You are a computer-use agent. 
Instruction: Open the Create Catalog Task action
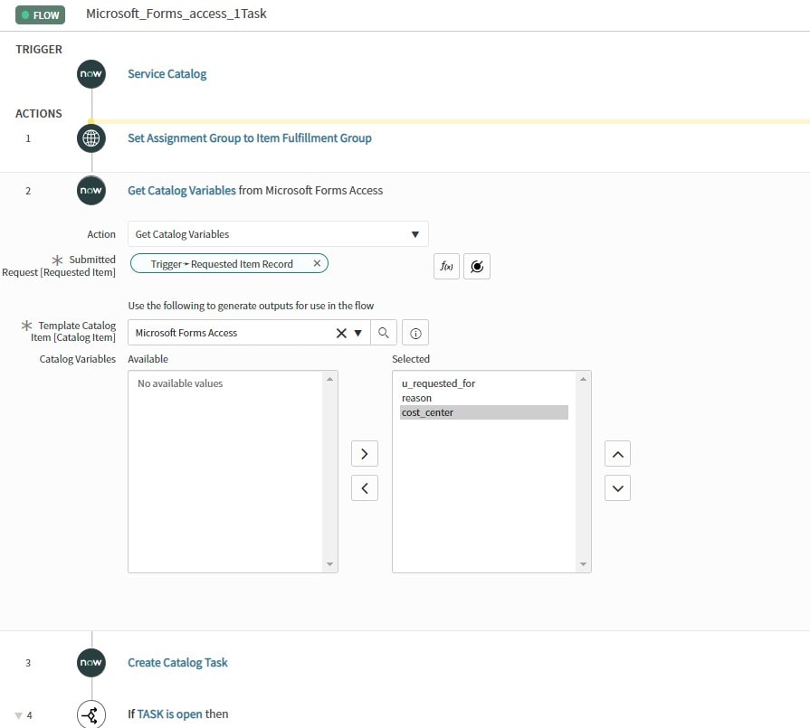(177, 662)
